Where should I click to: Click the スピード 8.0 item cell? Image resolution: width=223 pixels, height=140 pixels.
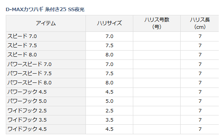[x=46, y=55]
